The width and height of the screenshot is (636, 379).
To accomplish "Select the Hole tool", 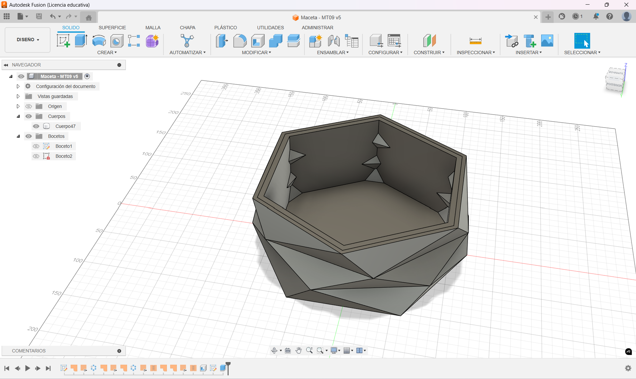I will tap(116, 41).
